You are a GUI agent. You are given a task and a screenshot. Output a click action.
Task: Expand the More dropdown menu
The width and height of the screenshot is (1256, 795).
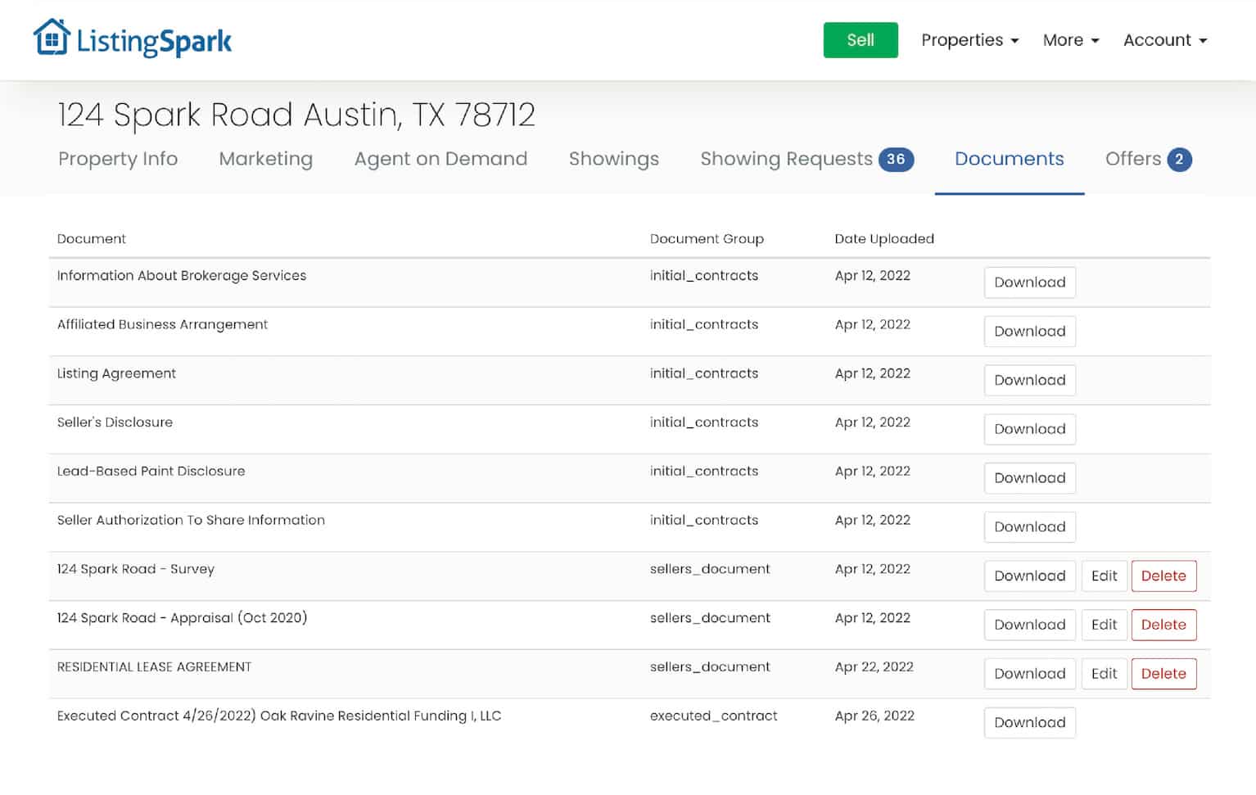[1070, 40]
